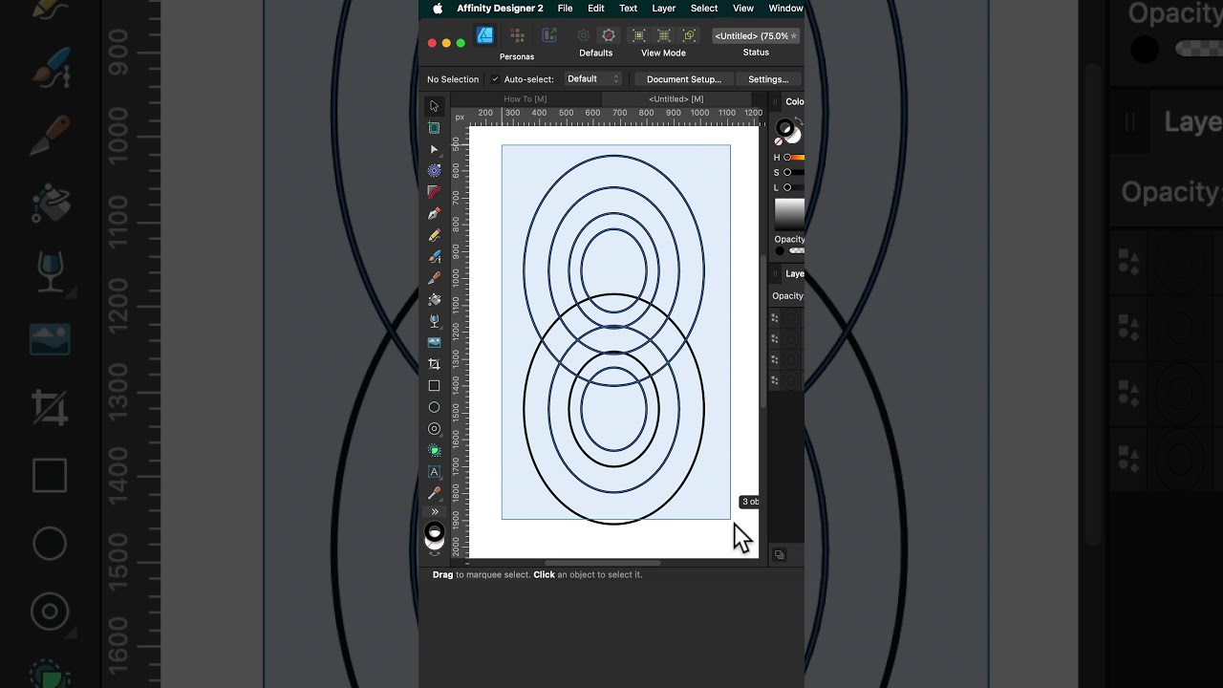This screenshot has width=1223, height=688.
Task: Click the Settings button
Action: pyautogui.click(x=768, y=79)
